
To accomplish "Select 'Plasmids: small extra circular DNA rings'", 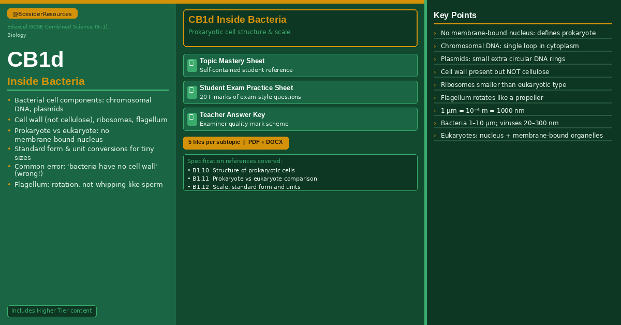I will pos(503,59).
